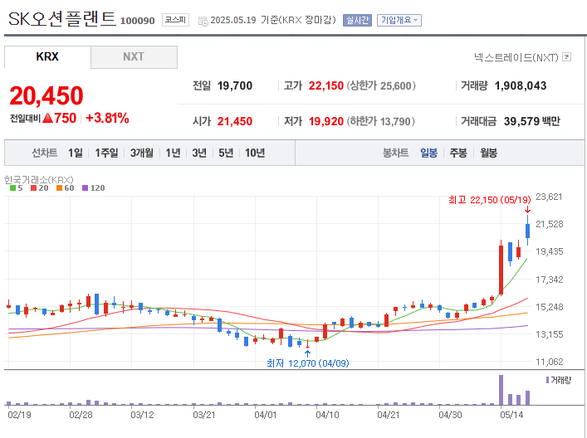587x438 pixels.
Task: Click the green 5-day moving average swatch
Action: click(12, 188)
